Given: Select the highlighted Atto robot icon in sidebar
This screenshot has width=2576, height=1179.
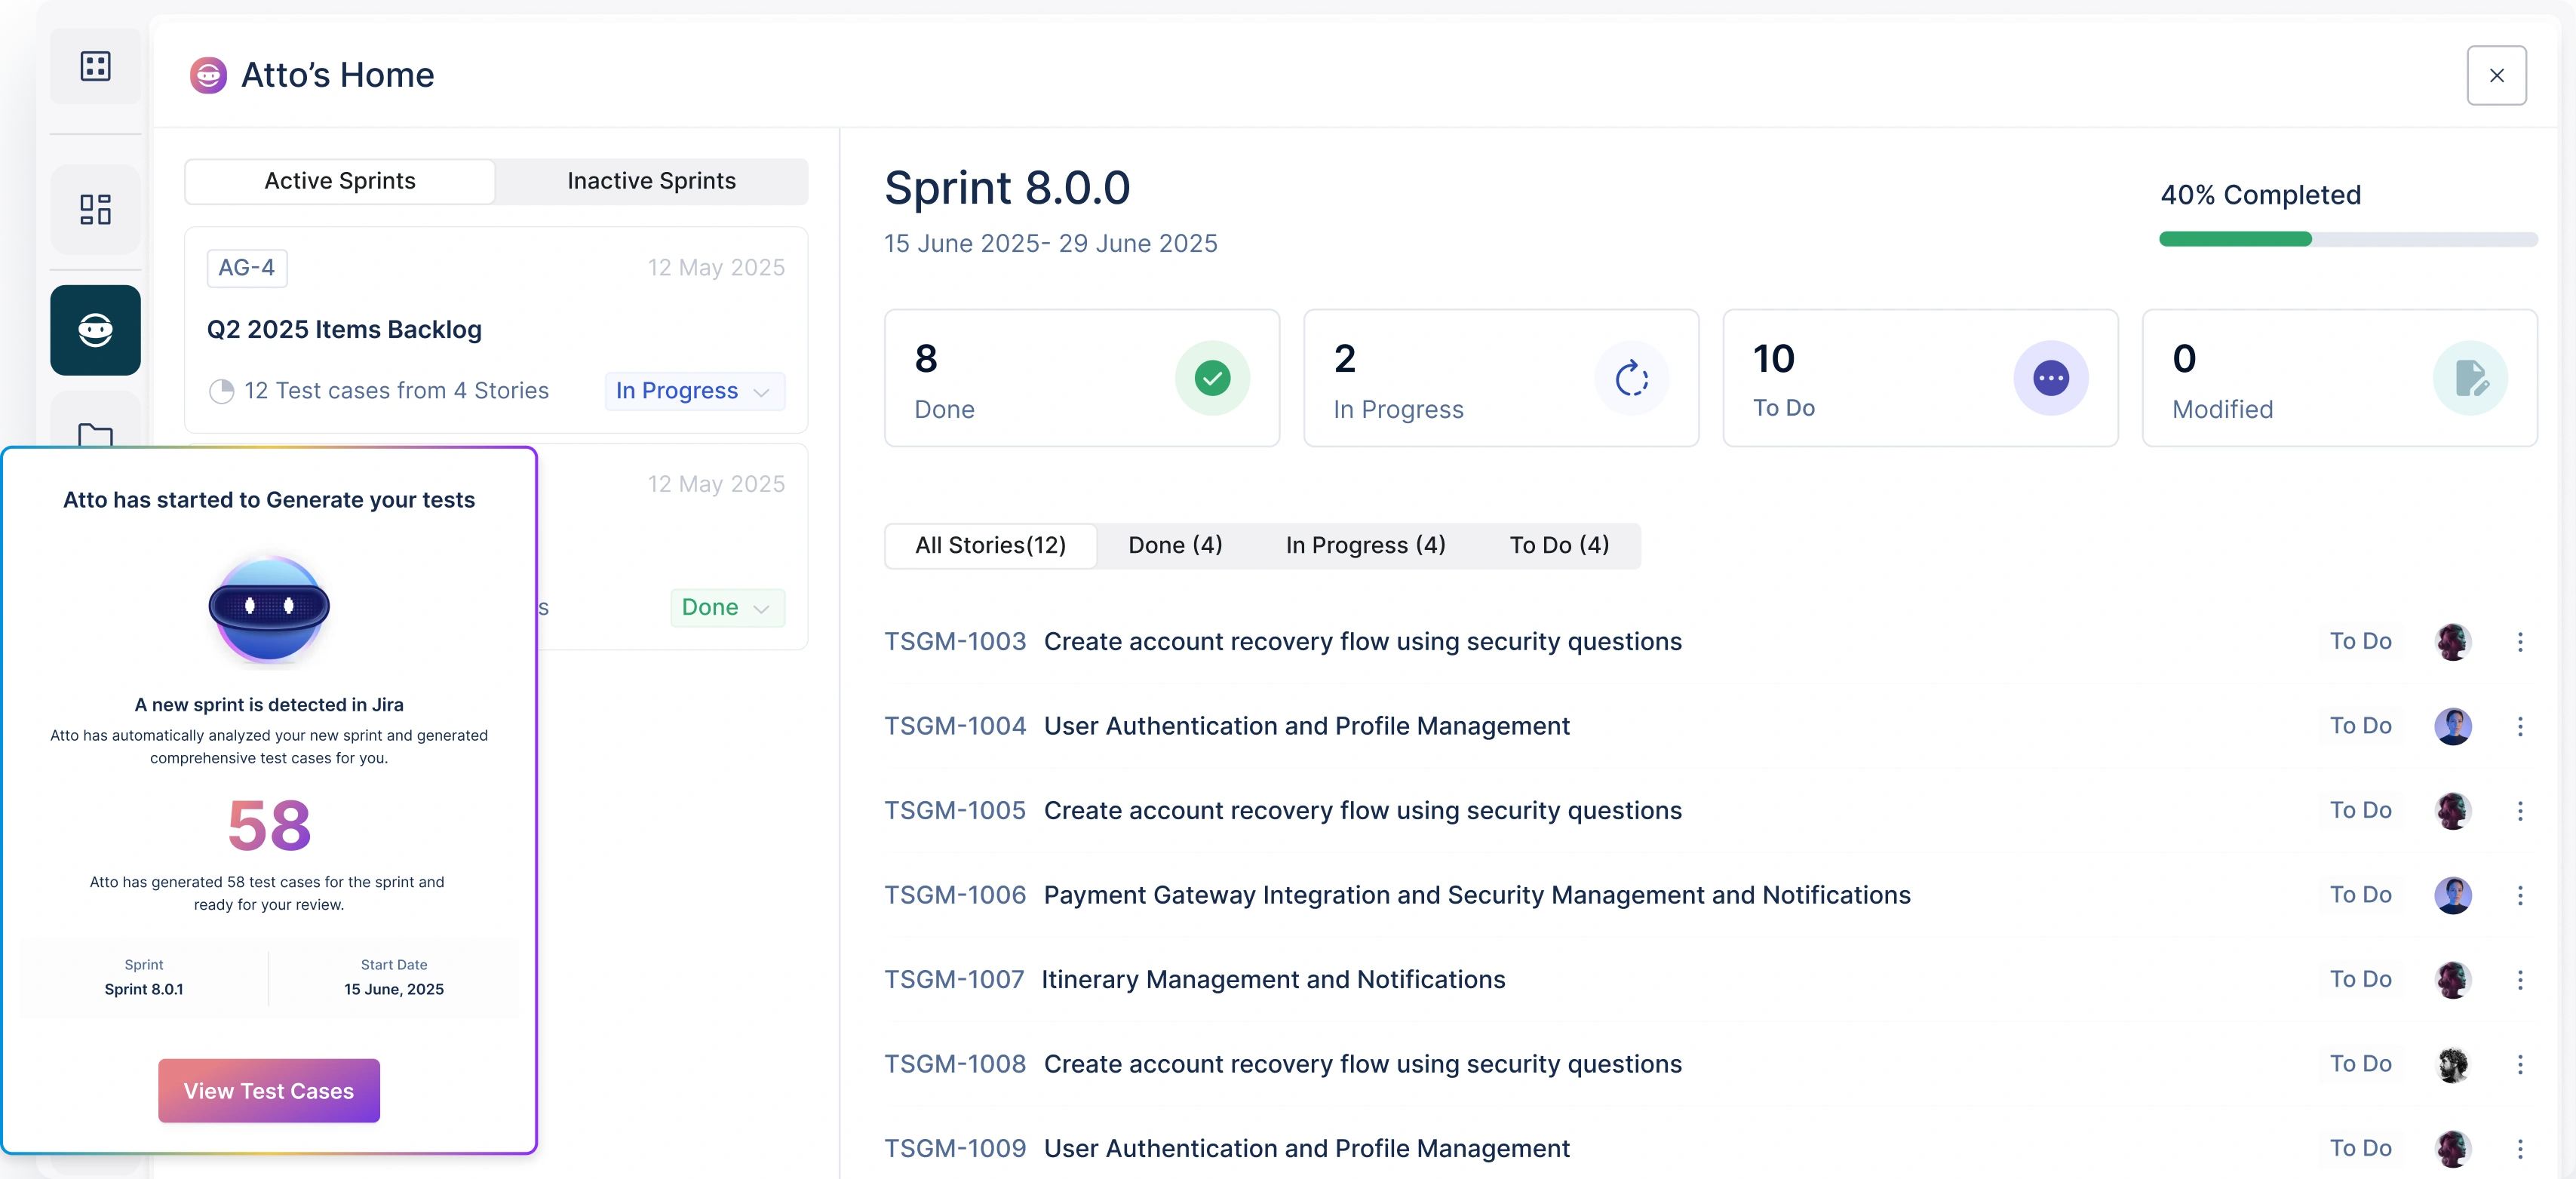Looking at the screenshot, I should (x=95, y=330).
